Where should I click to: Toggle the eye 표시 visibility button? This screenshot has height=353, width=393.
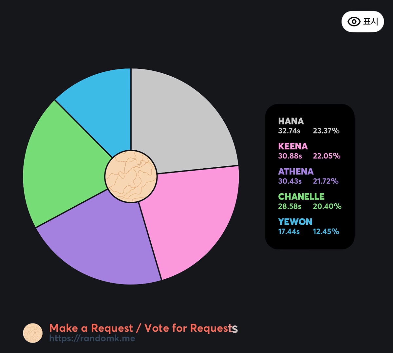coord(362,22)
